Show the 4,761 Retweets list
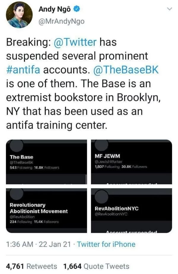The height and width of the screenshot is (274, 178). [31, 266]
